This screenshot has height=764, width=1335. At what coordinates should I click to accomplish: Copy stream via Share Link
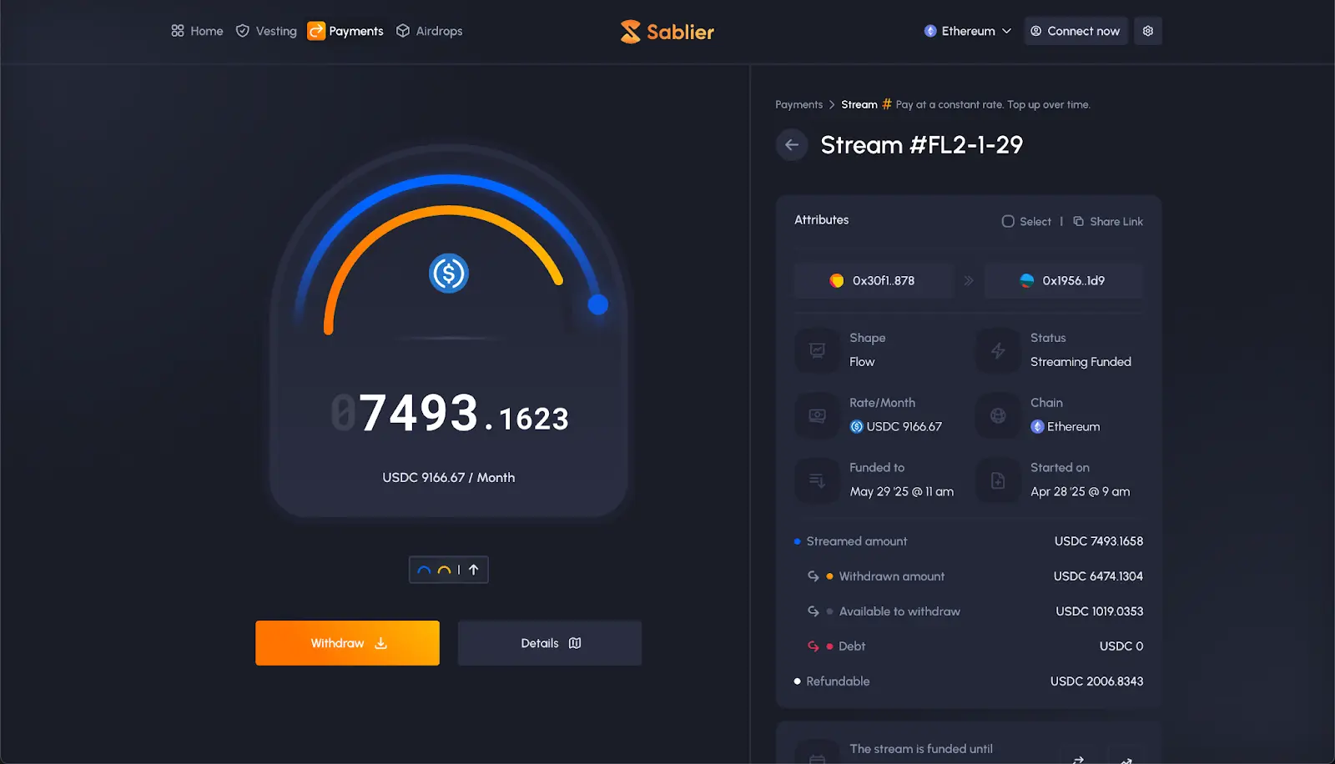(1108, 221)
